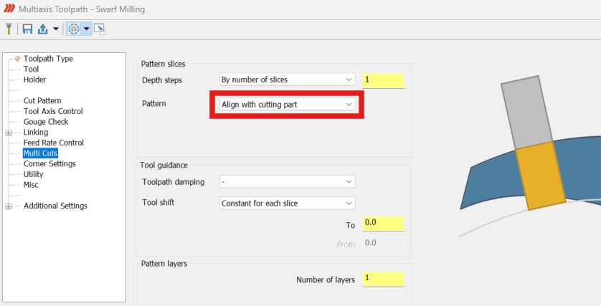Image resolution: width=601 pixels, height=306 pixels.
Task: Open Tool Axis Control settings
Action: click(x=53, y=111)
